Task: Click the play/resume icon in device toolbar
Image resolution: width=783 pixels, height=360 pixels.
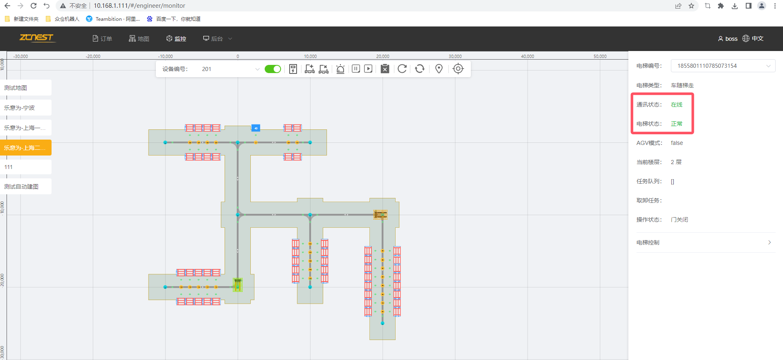Action: pos(369,69)
